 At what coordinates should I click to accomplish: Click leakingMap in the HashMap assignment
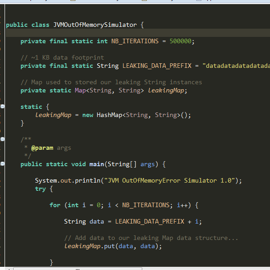coord(53,115)
